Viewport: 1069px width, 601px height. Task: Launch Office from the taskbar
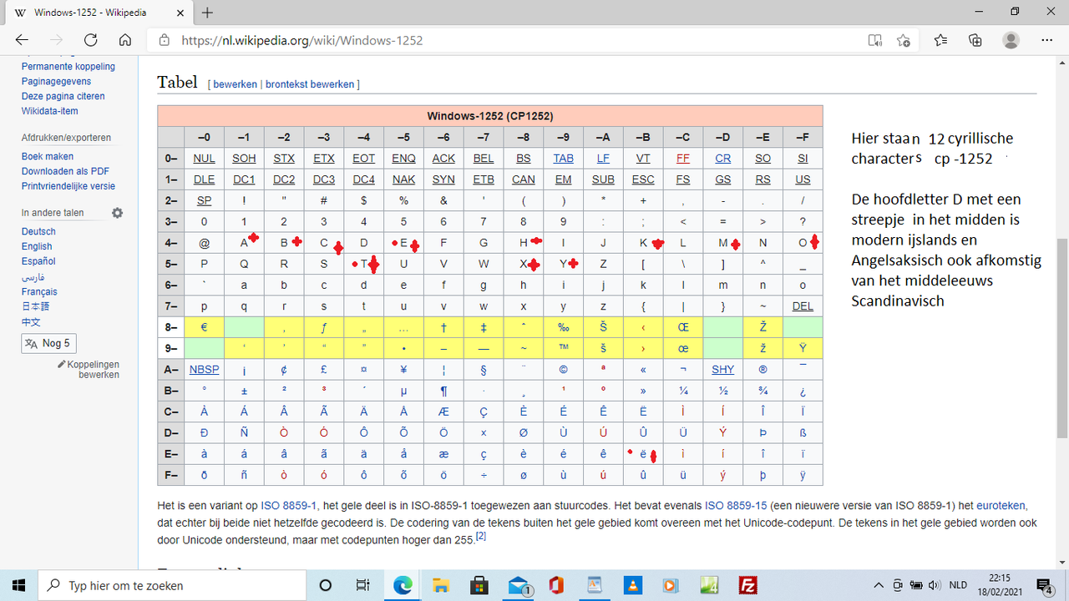click(x=556, y=585)
